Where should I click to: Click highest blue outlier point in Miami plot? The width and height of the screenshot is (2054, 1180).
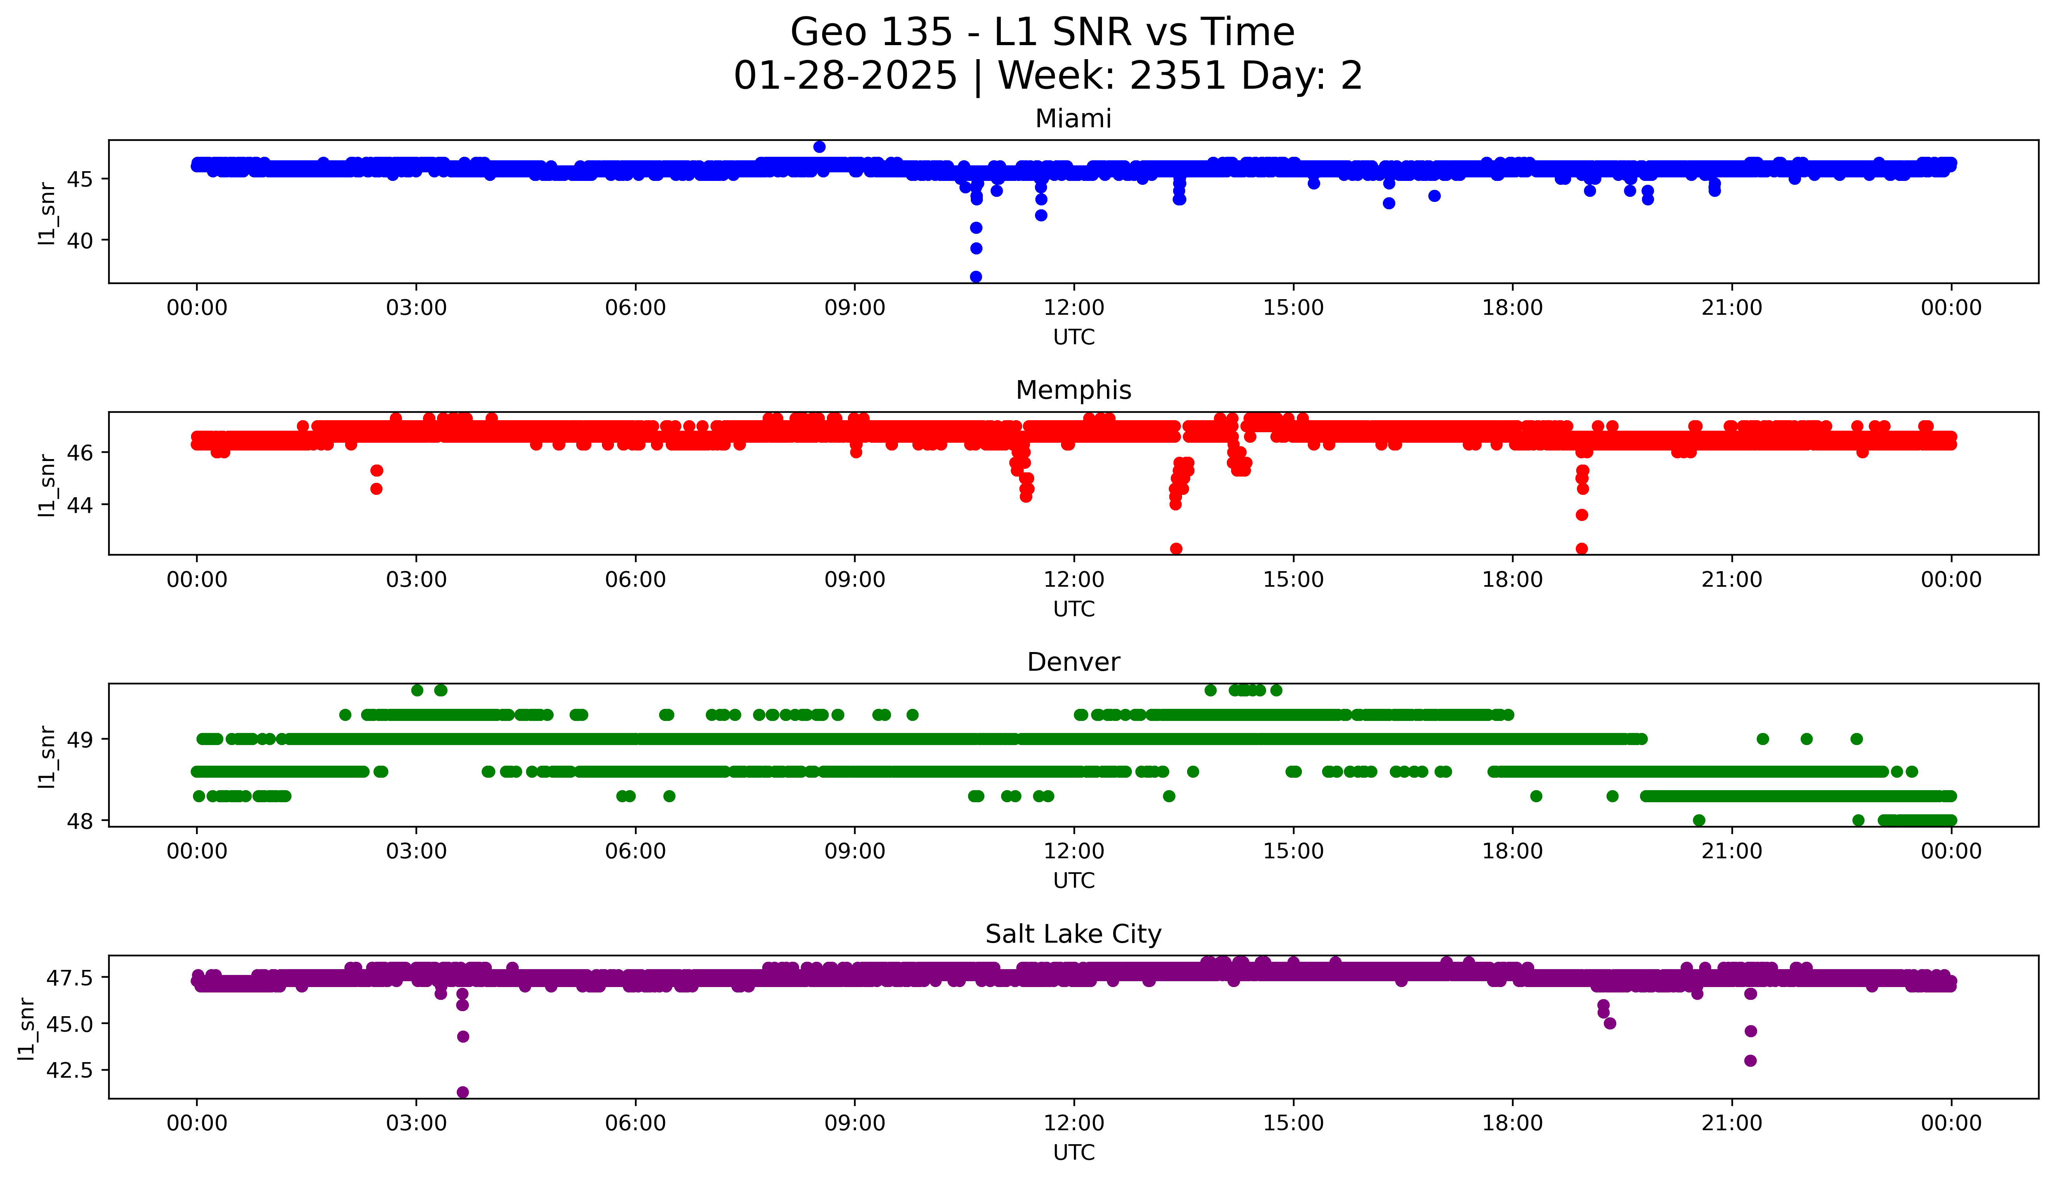click(819, 147)
